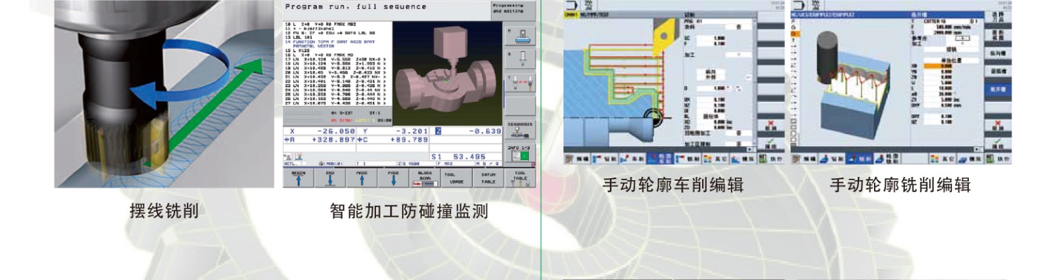Open TOOL USAGE softkey
Viewport: 1046px width, 280px height.
point(456,178)
